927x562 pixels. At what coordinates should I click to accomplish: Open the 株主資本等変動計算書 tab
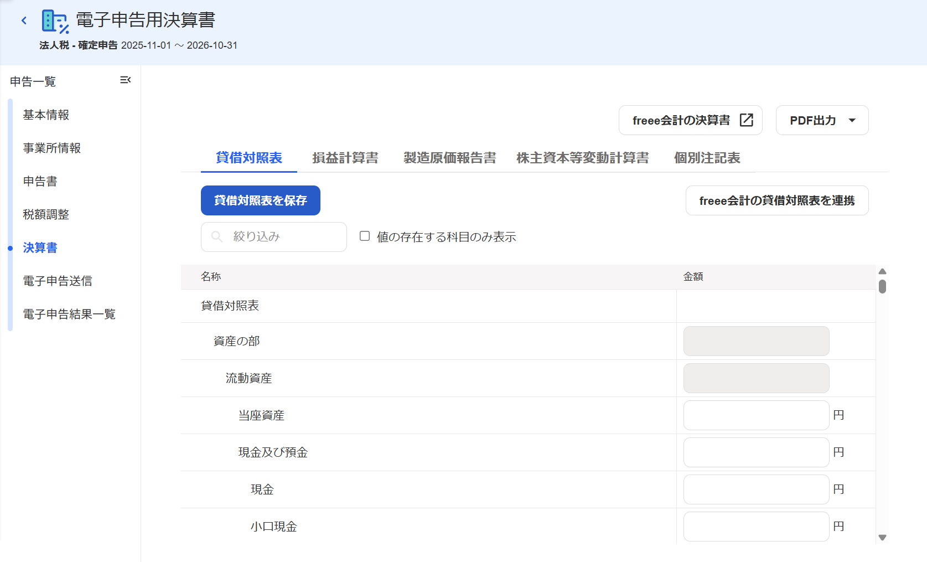[583, 158]
